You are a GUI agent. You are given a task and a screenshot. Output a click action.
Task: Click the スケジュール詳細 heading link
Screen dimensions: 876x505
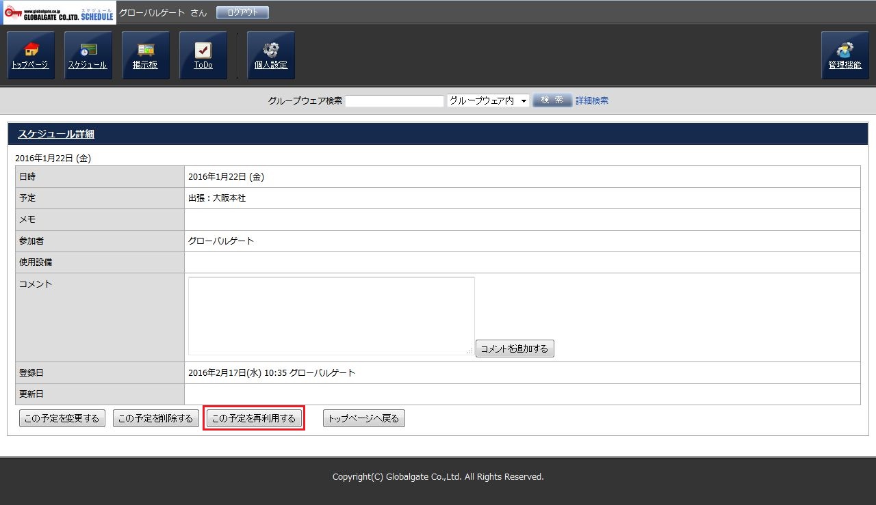56,135
